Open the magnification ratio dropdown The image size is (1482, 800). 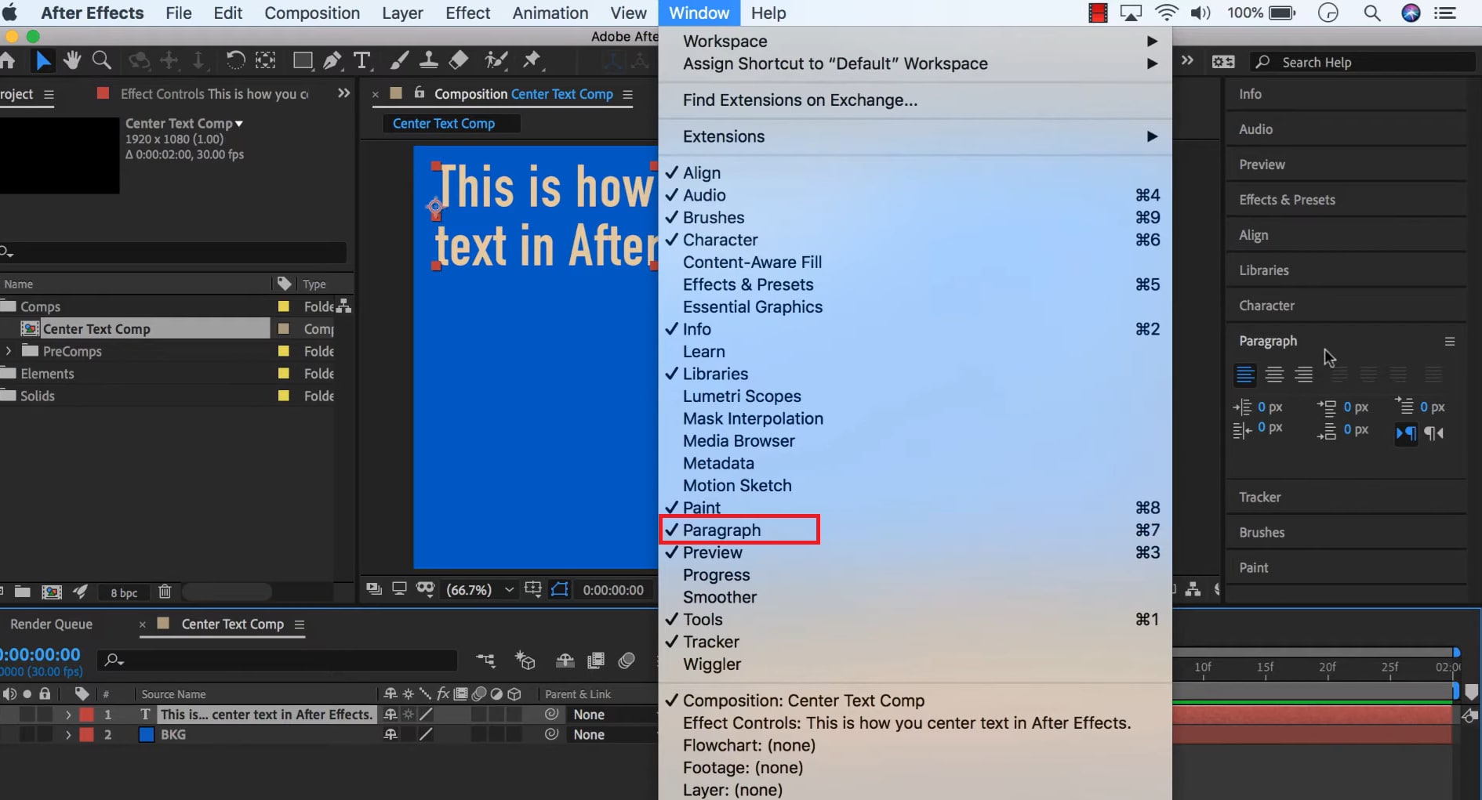(509, 590)
